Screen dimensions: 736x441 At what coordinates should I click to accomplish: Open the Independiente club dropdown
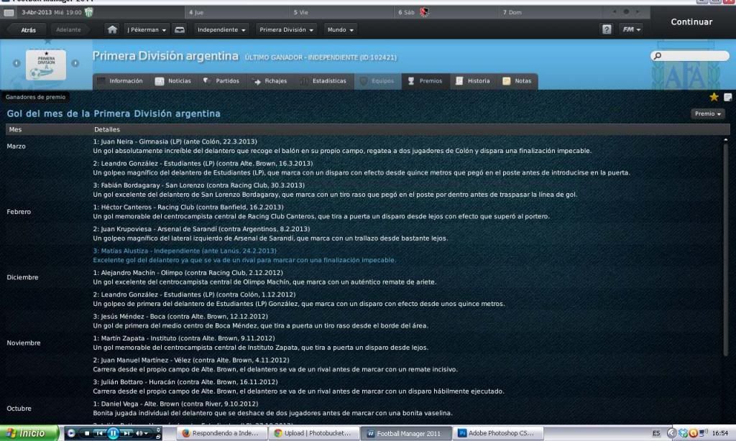click(221, 29)
